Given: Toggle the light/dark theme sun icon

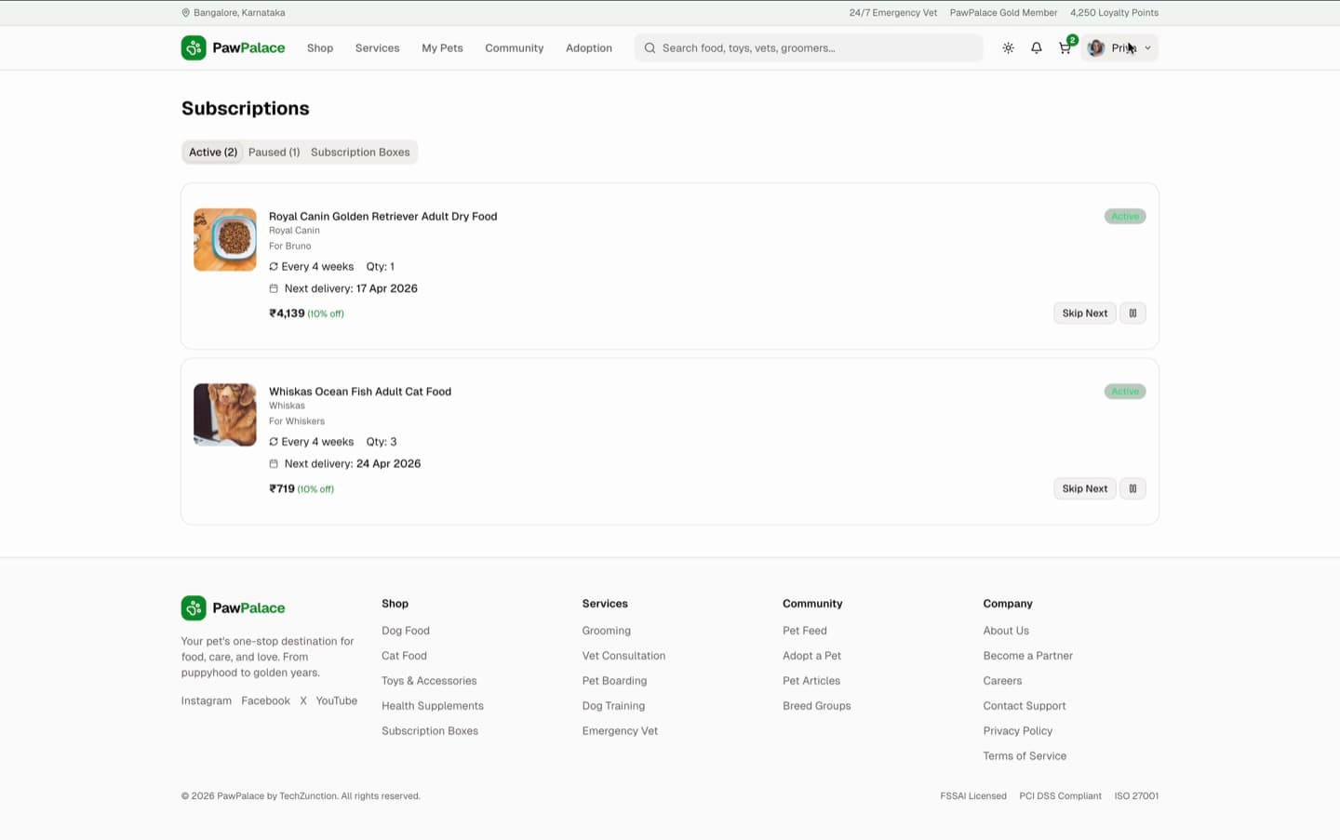Looking at the screenshot, I should point(1008,47).
